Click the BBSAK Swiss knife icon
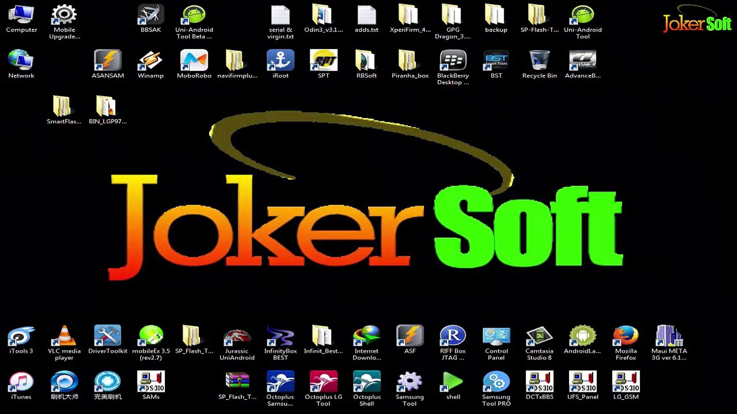Screen dimensions: 737x414 150,15
